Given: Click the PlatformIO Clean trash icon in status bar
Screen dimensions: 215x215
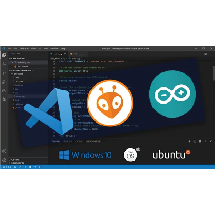Looking at the screenshot, I should point(30,167).
